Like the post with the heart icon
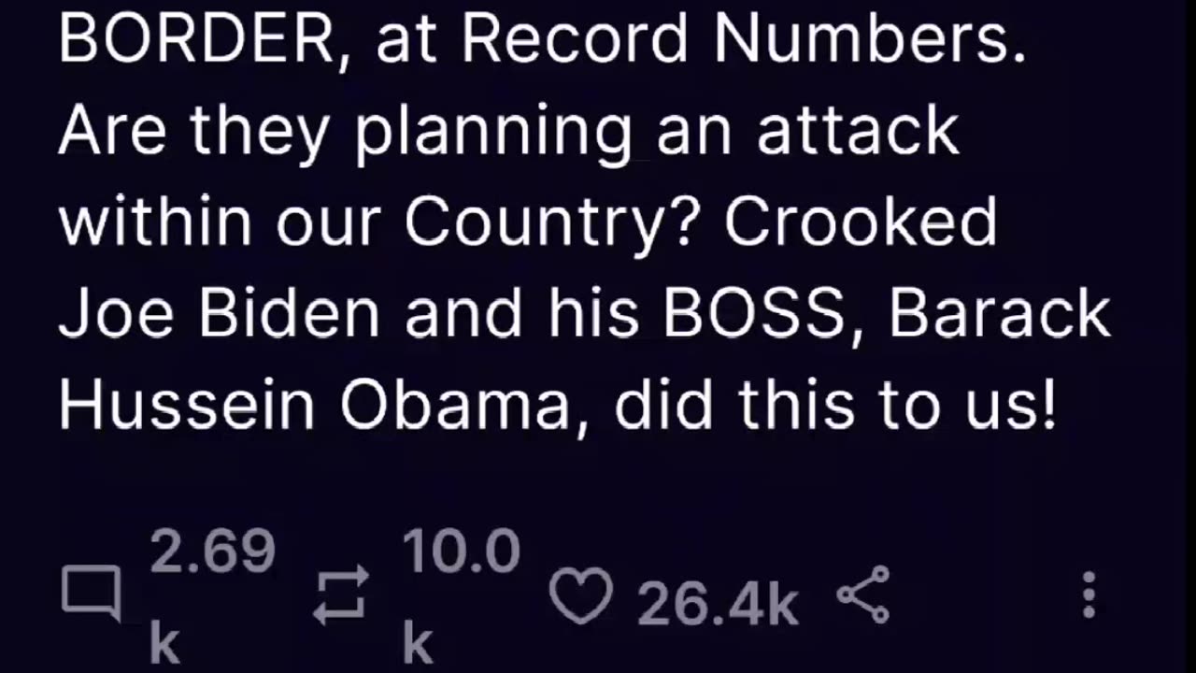This screenshot has height=673, width=1196. click(x=580, y=595)
